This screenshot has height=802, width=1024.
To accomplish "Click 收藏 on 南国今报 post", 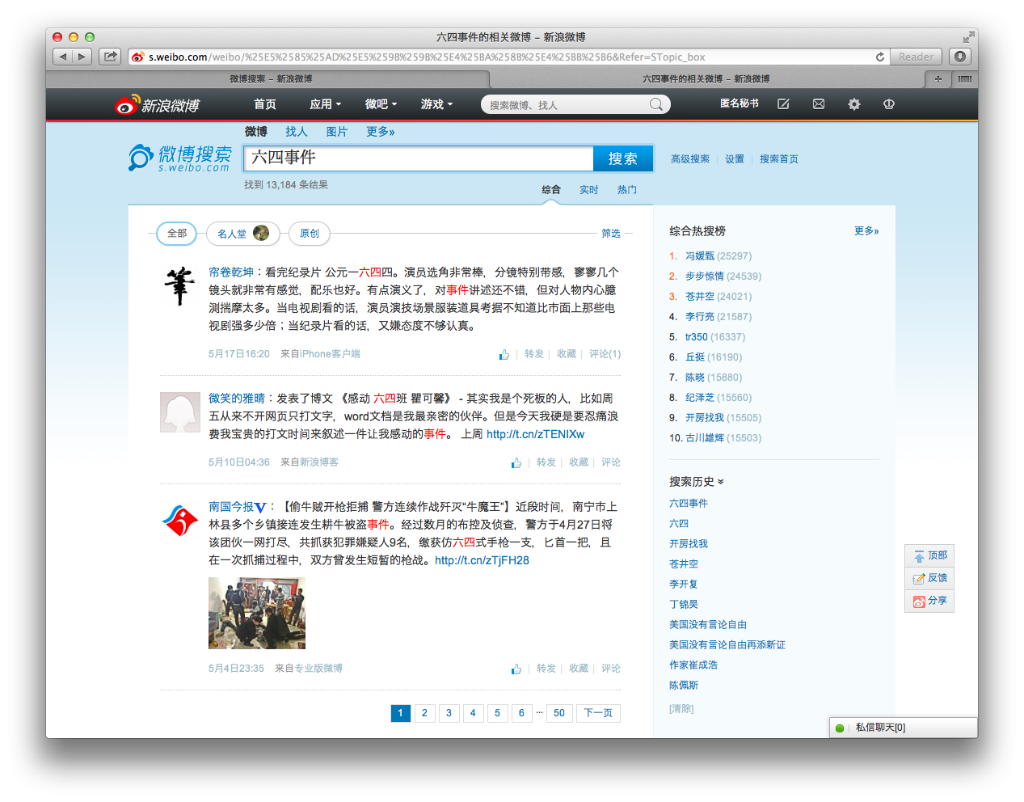I will tap(579, 669).
